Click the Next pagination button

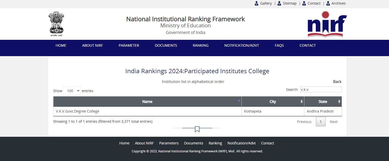tap(334, 122)
